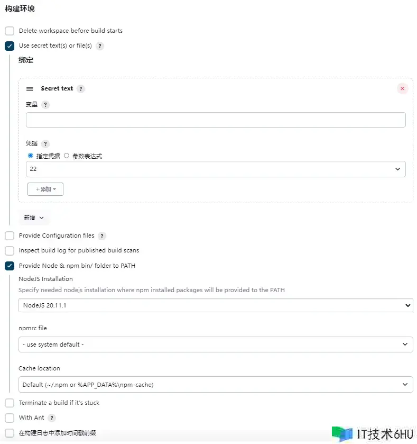
Task: Select the 指定凭据 radio option
Action: coord(31,156)
